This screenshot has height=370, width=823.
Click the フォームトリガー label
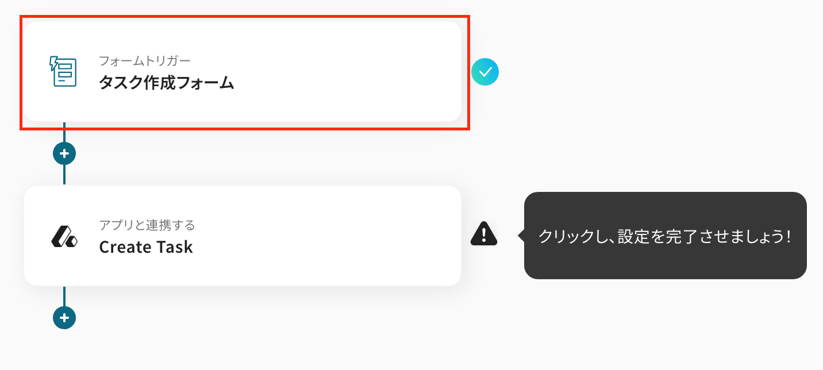pyautogui.click(x=144, y=61)
